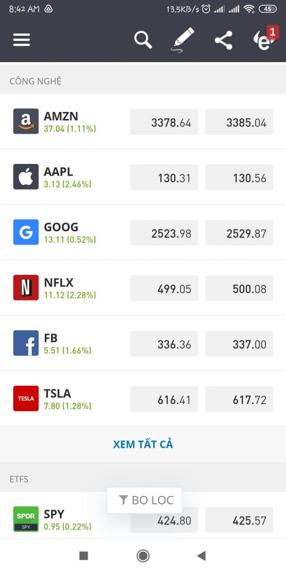Tap TSLA buy price 617.72
This screenshot has width=286, height=573.
coord(239,399)
